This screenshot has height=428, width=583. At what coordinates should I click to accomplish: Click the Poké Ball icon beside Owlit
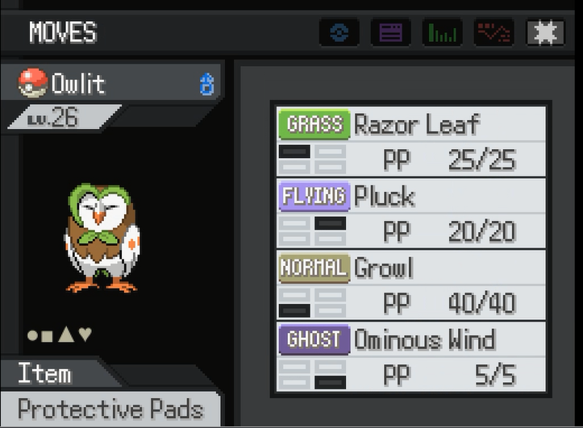[x=33, y=83]
